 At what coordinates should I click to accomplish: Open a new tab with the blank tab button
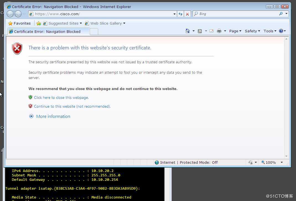click(94, 31)
